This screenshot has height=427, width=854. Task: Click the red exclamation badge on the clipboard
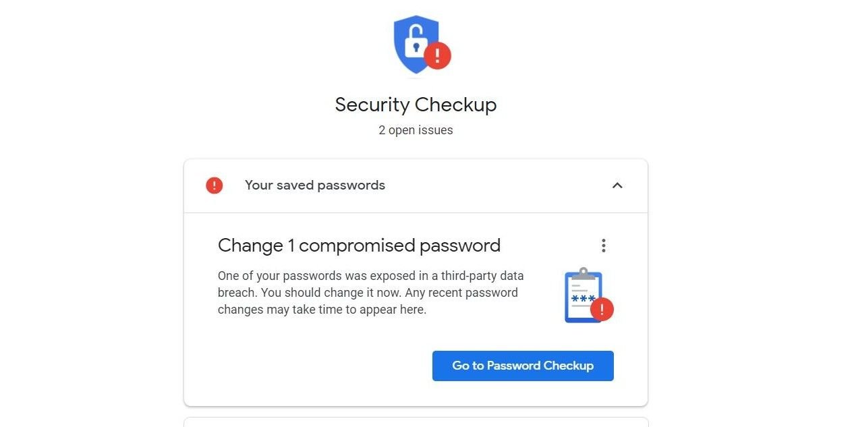pos(602,310)
